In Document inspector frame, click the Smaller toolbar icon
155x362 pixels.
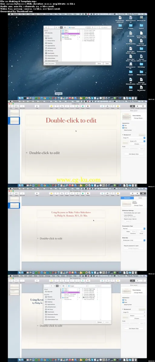[x=72, y=193]
